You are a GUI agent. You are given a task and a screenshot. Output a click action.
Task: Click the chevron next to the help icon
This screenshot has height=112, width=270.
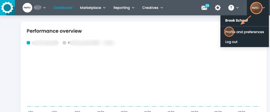coord(237,8)
